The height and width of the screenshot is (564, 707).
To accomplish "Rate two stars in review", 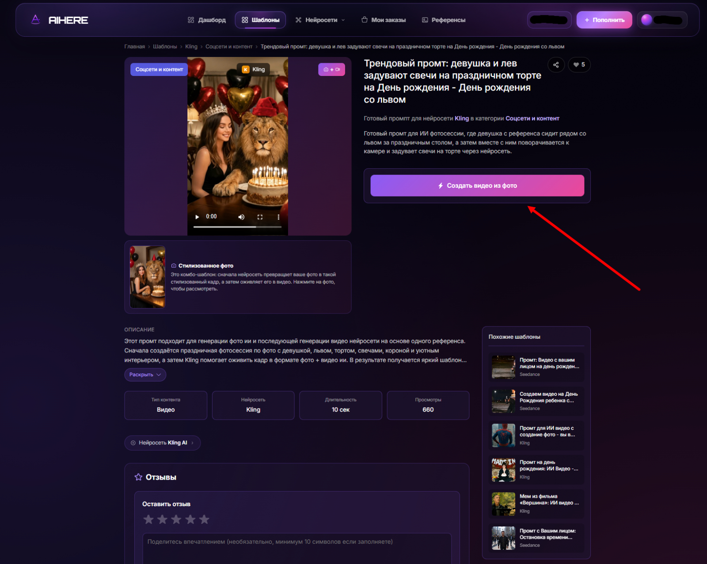I will (x=163, y=519).
